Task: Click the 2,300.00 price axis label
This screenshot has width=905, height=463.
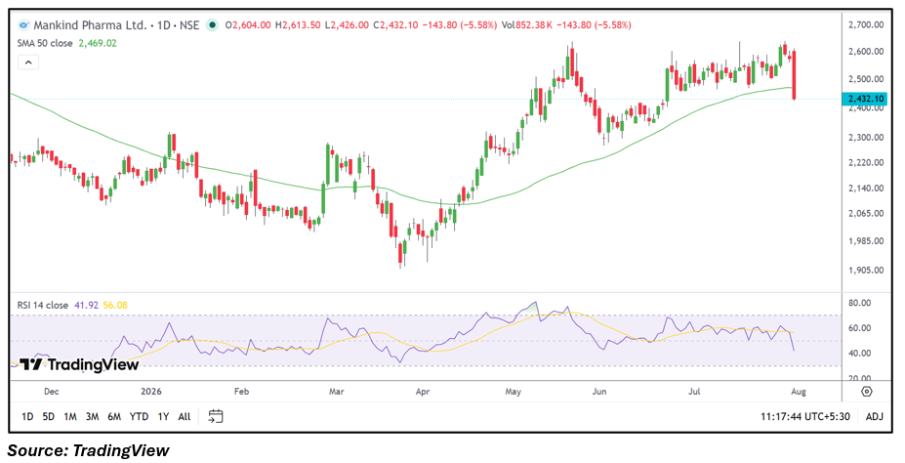Action: pyautogui.click(x=866, y=138)
